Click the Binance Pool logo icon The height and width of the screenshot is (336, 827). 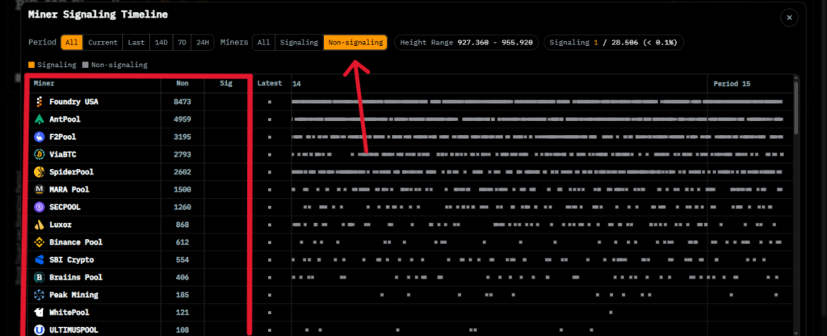pyautogui.click(x=39, y=242)
